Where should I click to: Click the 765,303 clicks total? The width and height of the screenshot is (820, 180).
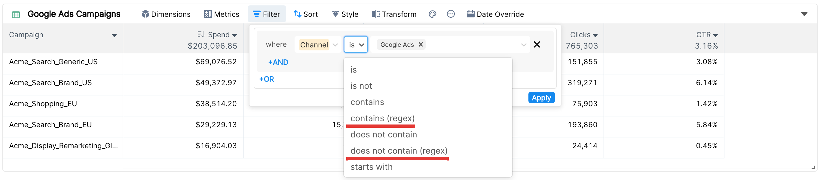(582, 46)
